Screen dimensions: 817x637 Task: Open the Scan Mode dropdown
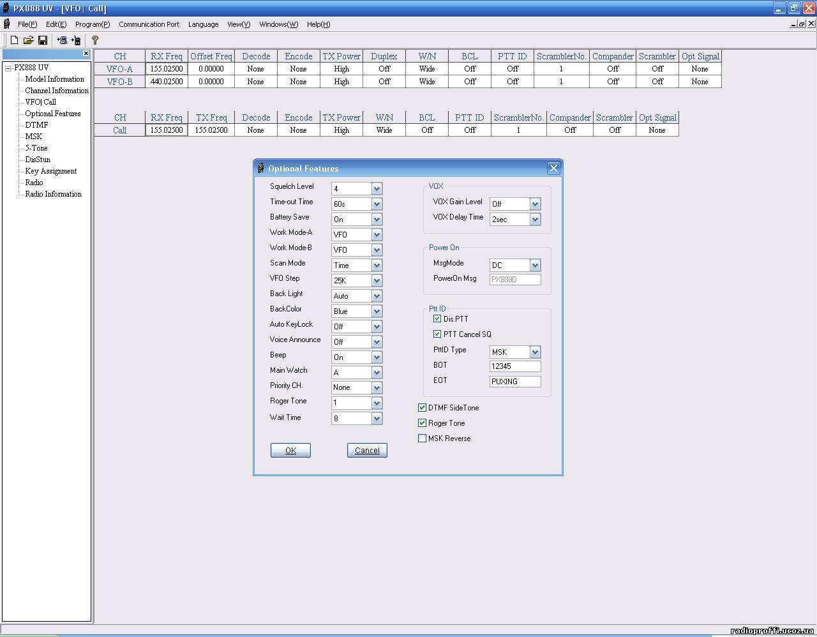click(377, 265)
